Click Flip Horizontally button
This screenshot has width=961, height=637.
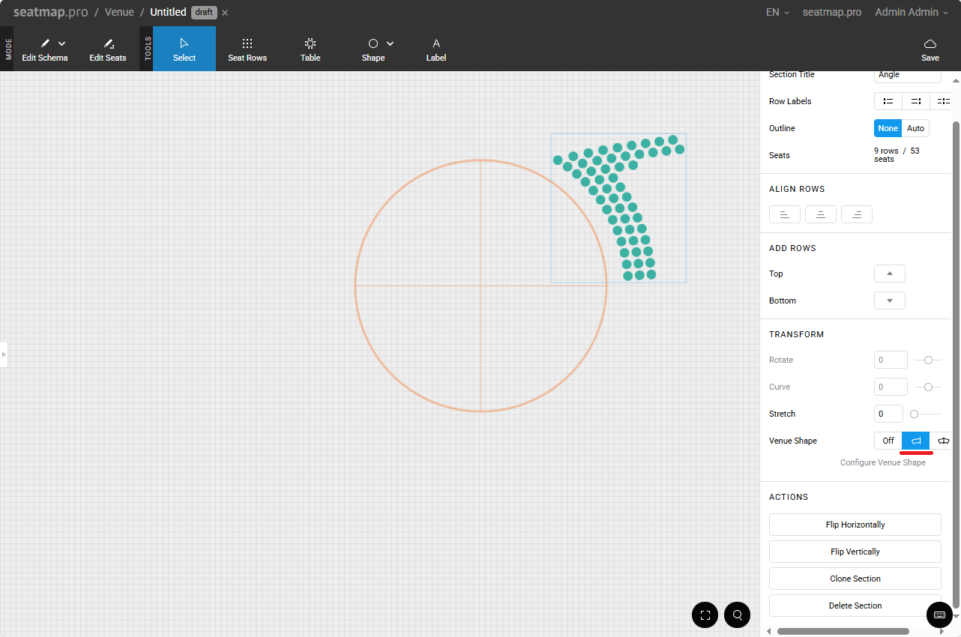tap(855, 525)
